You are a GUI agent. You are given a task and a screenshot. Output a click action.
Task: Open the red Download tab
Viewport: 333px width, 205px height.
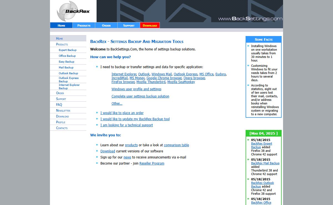(x=150, y=25)
